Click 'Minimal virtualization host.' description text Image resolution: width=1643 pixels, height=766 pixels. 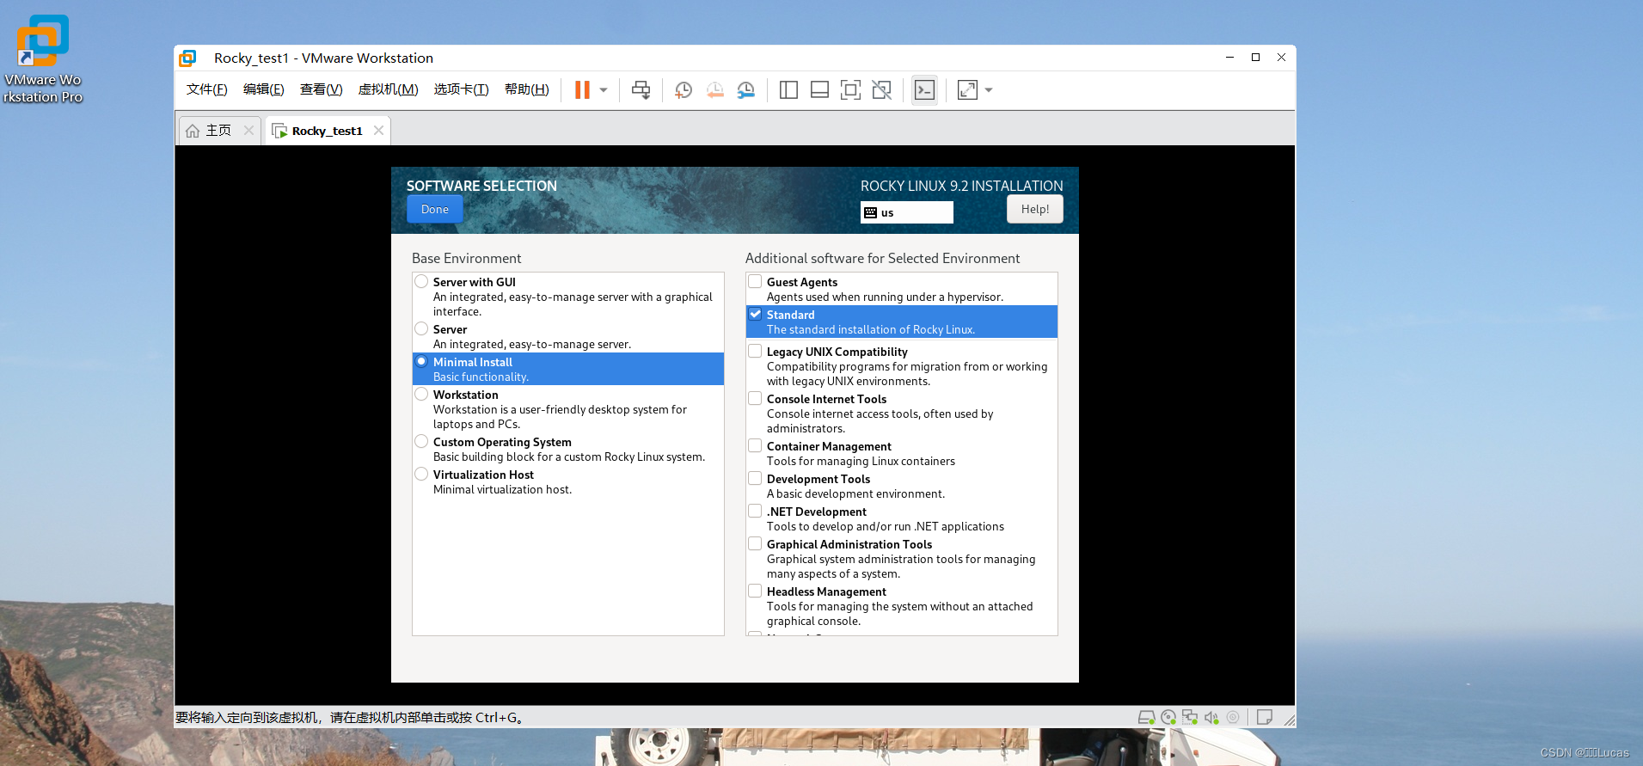502,489
